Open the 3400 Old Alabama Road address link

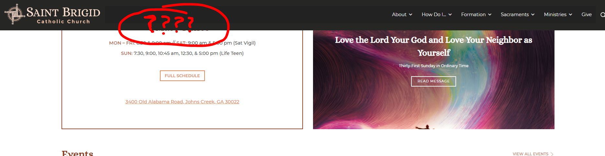[182, 102]
